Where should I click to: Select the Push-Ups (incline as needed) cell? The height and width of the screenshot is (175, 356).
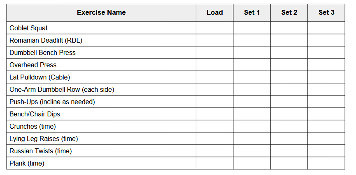[101, 102]
